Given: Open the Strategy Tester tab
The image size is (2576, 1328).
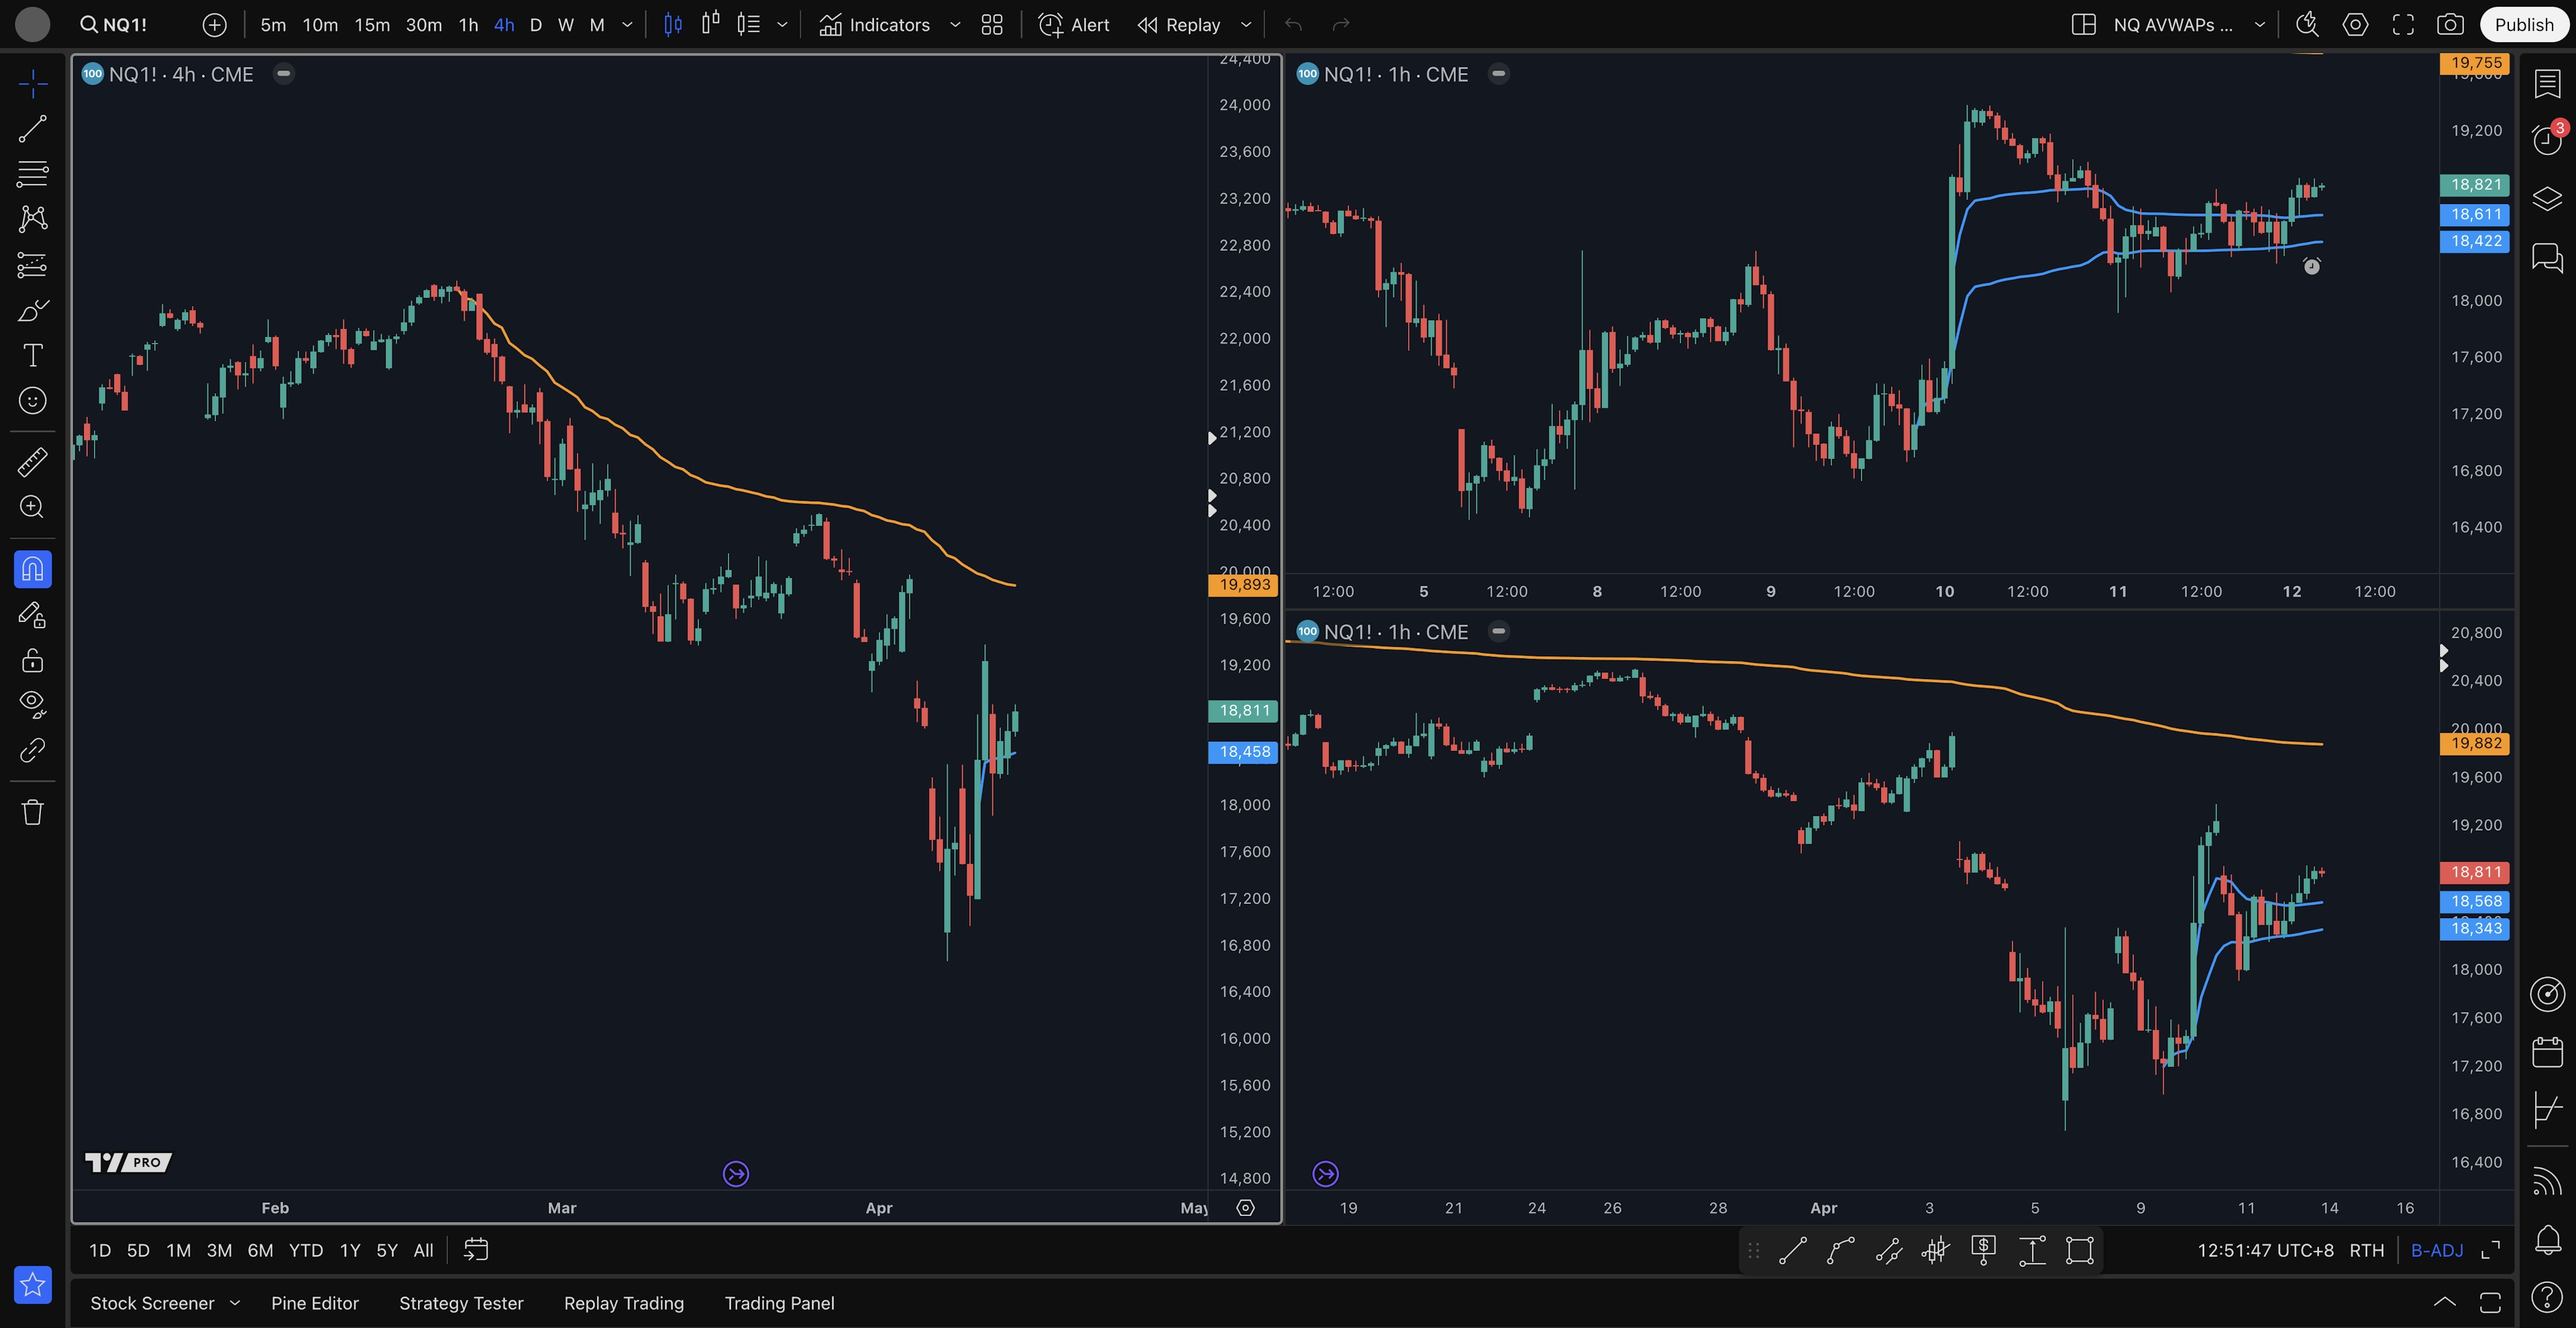Looking at the screenshot, I should pos(461,1303).
